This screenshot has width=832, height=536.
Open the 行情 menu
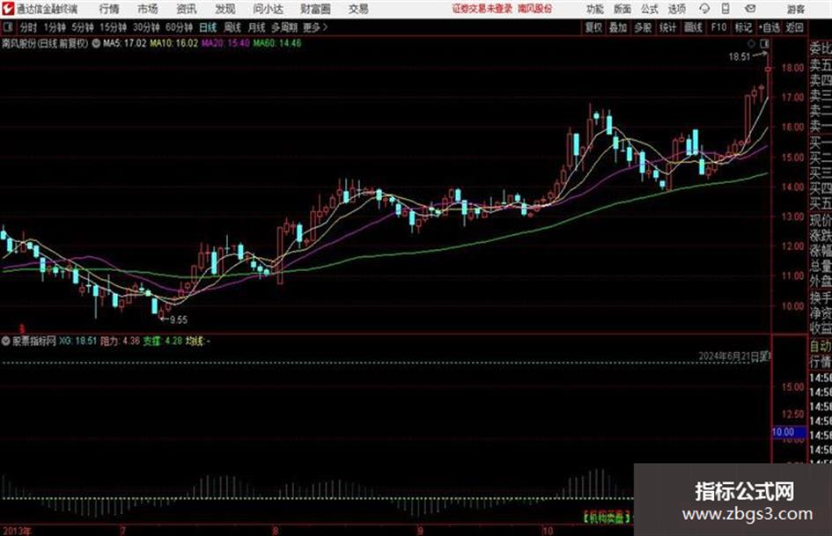coord(109,9)
